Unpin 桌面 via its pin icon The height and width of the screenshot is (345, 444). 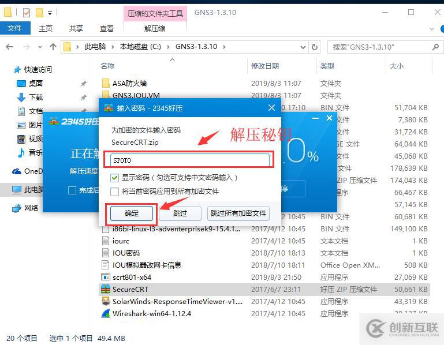point(83,84)
